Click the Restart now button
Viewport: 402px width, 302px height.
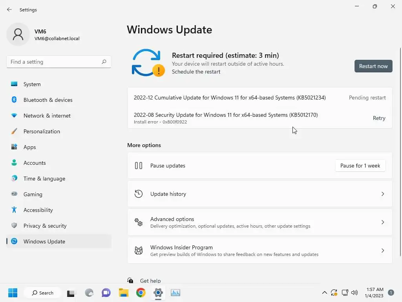pyautogui.click(x=373, y=66)
